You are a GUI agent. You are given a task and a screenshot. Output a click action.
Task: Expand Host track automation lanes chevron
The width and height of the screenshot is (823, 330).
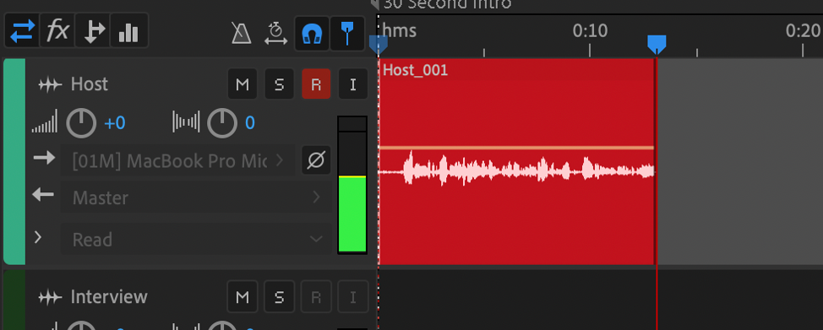point(38,238)
